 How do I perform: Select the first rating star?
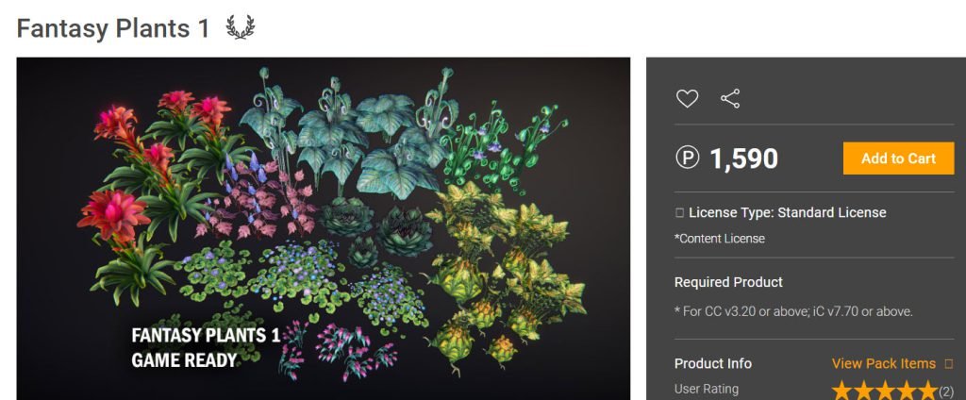[x=842, y=391]
